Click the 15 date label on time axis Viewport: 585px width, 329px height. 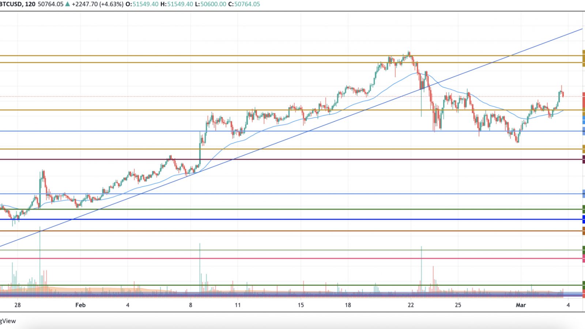point(301,305)
